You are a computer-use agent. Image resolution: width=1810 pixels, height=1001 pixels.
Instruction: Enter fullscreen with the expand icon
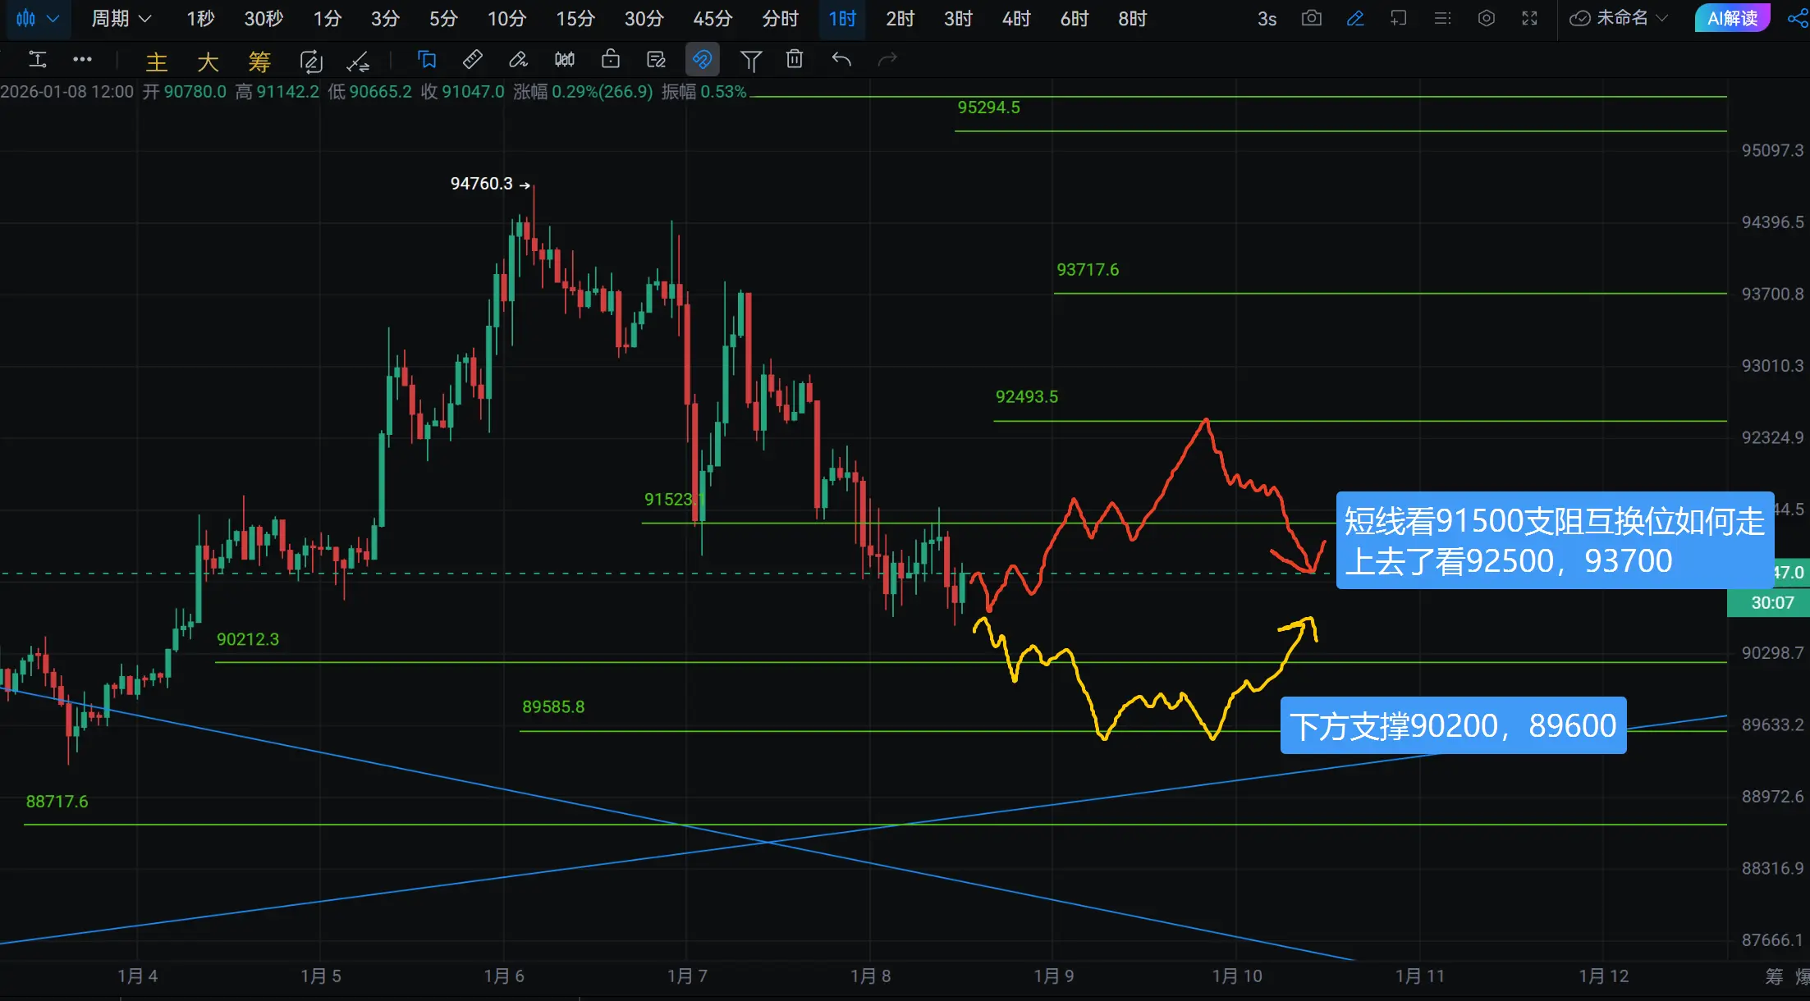(x=1529, y=18)
